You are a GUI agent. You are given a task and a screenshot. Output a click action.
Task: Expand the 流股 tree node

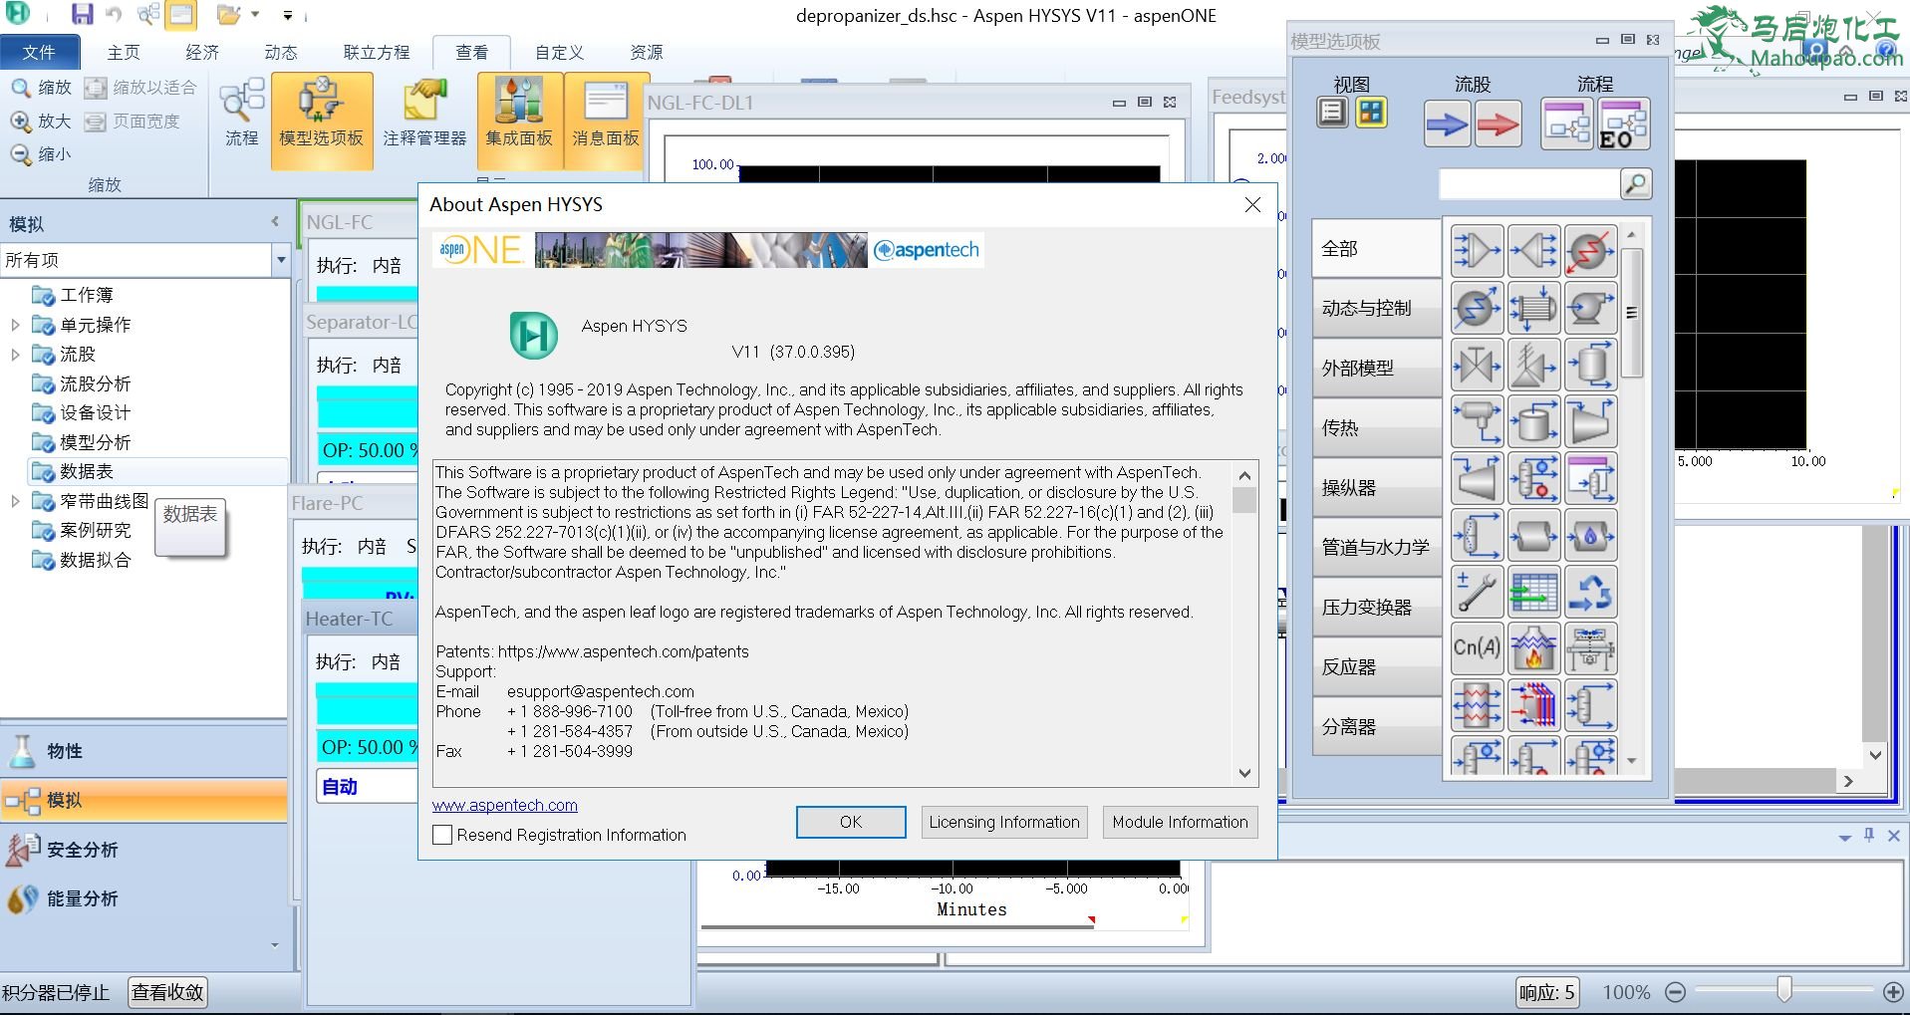(x=15, y=355)
